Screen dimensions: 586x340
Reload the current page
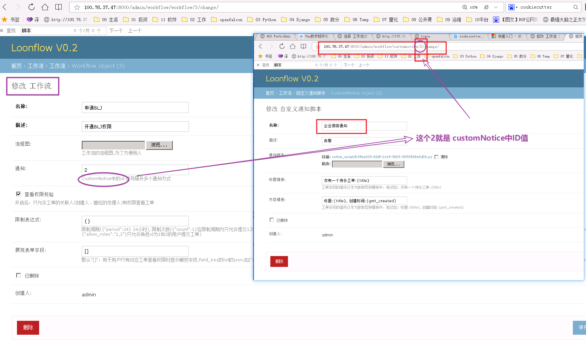(31, 7)
